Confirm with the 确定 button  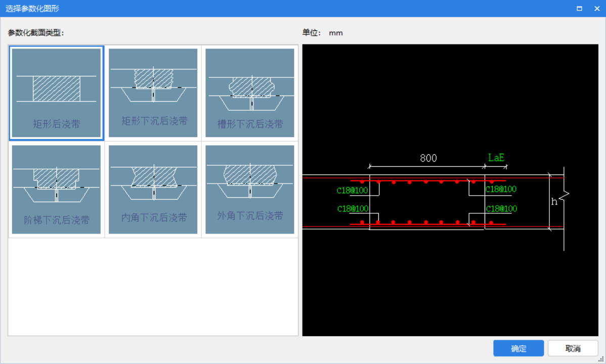point(518,348)
